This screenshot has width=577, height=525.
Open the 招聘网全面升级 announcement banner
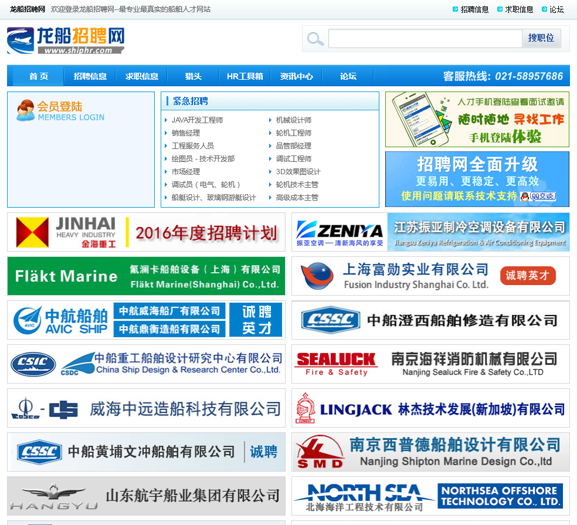[x=477, y=179]
